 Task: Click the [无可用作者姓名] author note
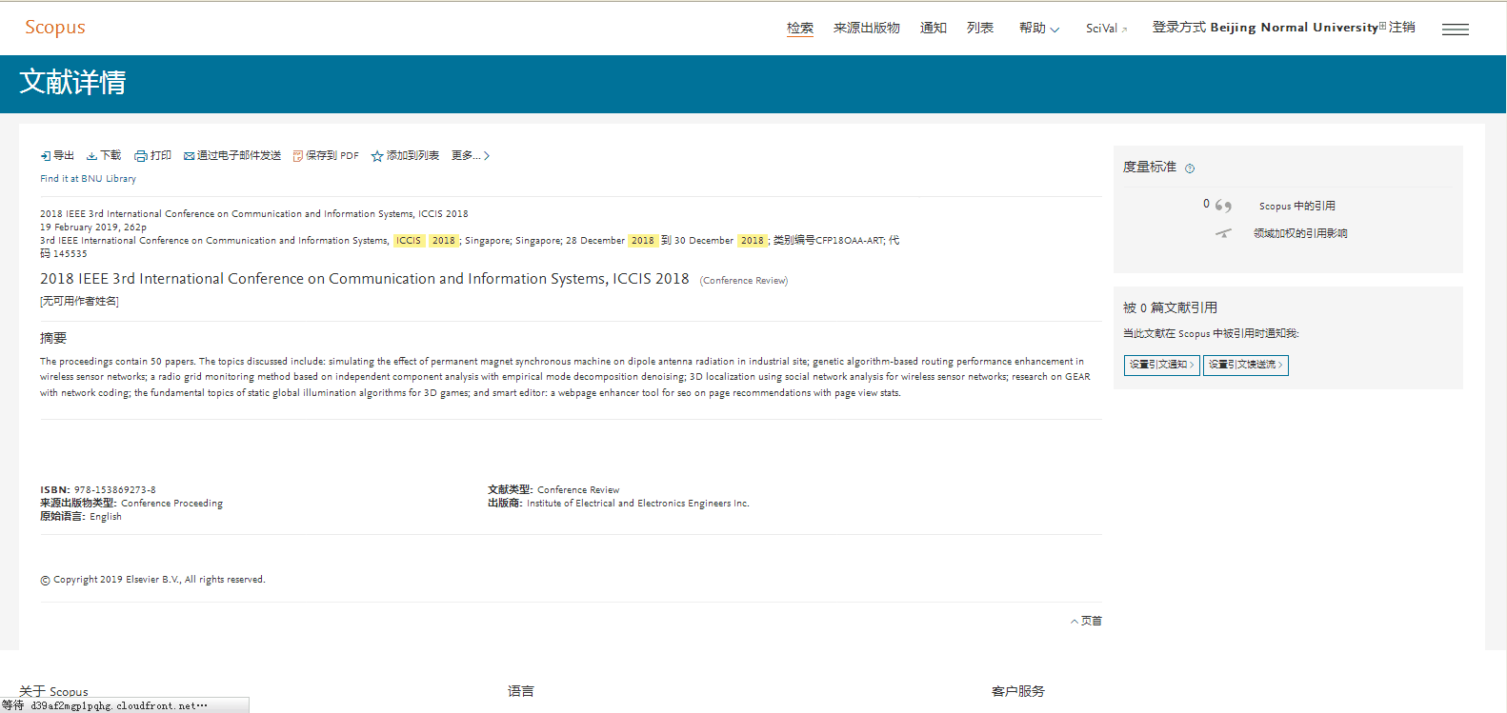(x=79, y=302)
